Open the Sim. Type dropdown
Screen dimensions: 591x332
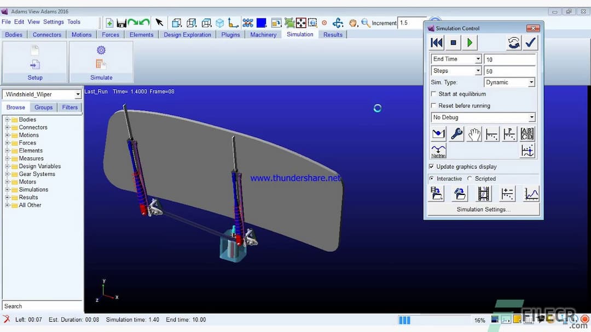tap(532, 82)
